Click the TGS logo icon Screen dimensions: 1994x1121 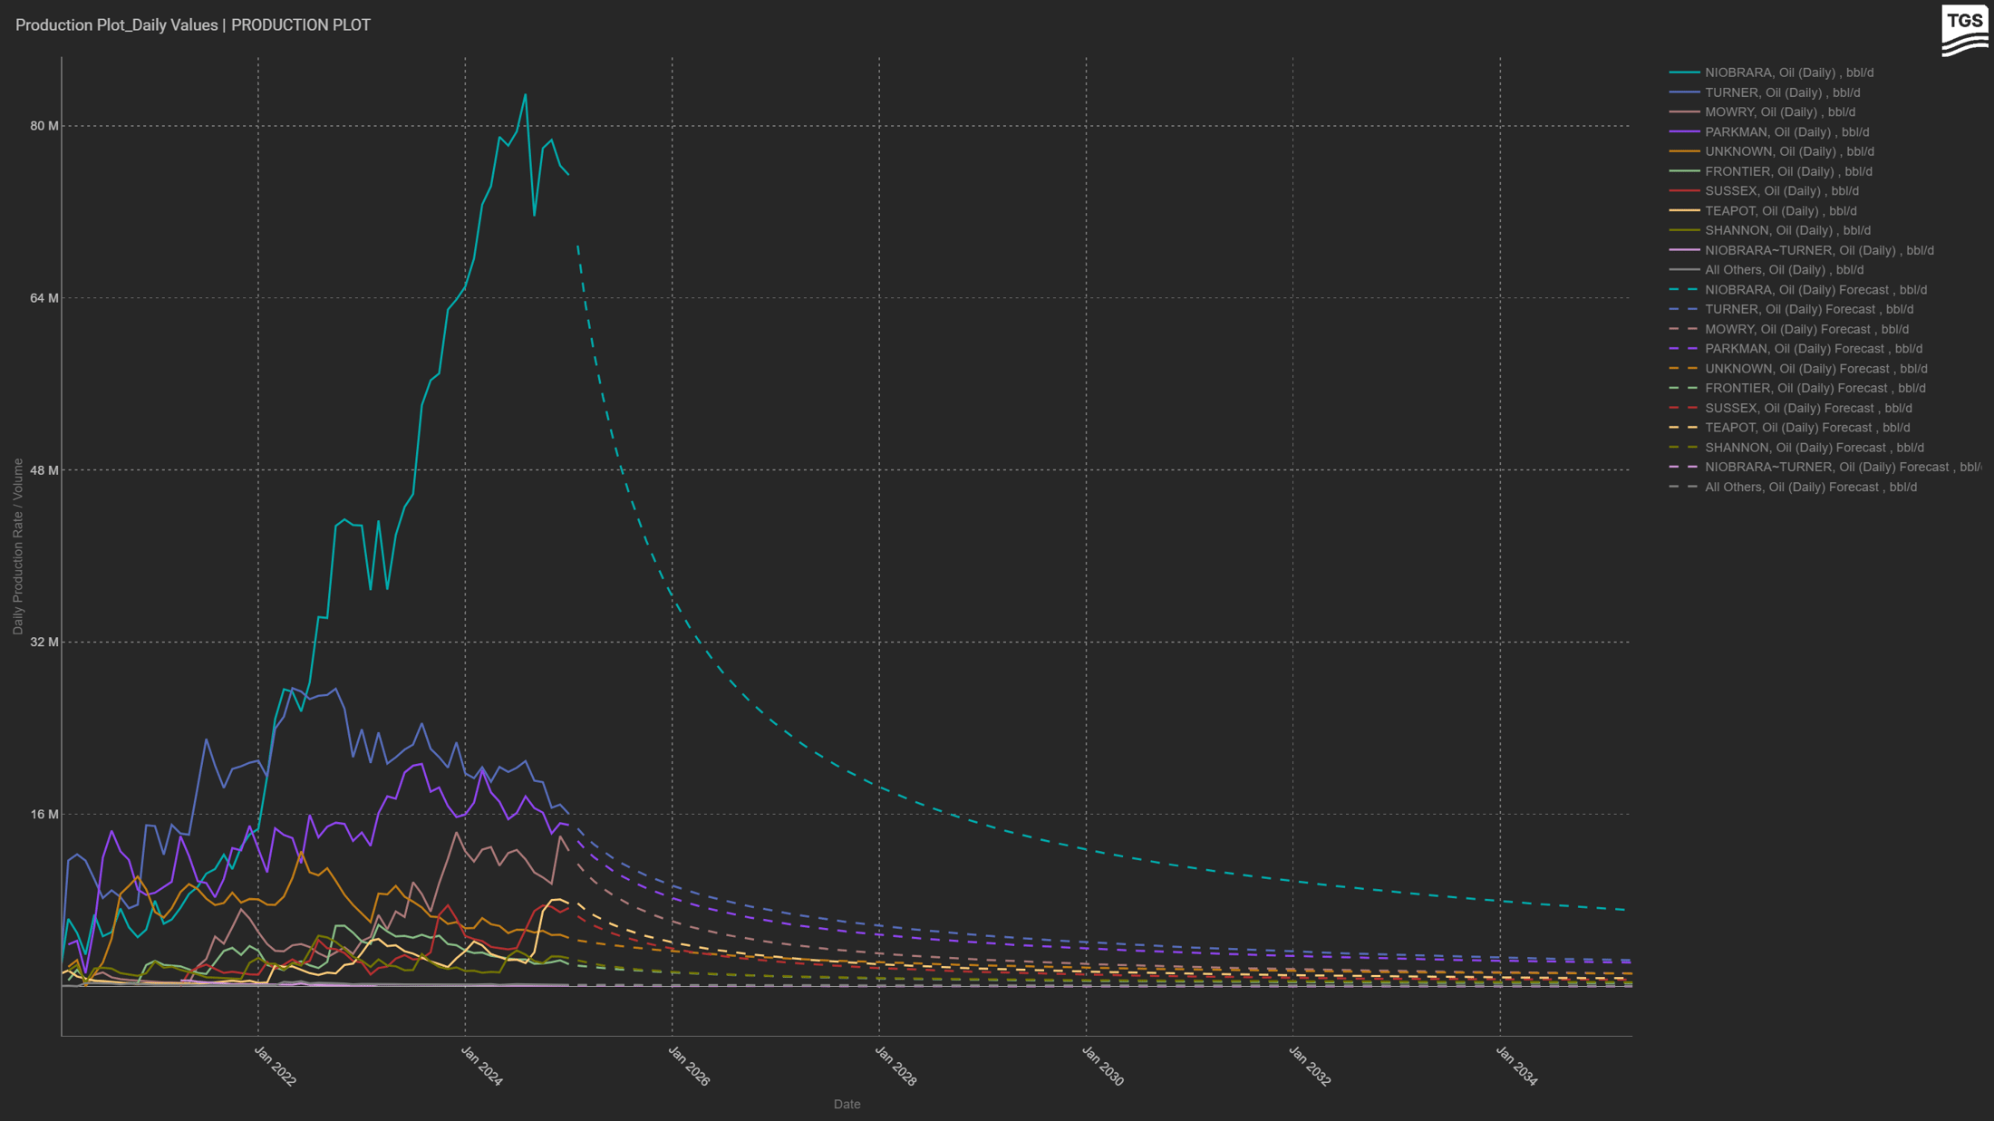[x=1964, y=30]
